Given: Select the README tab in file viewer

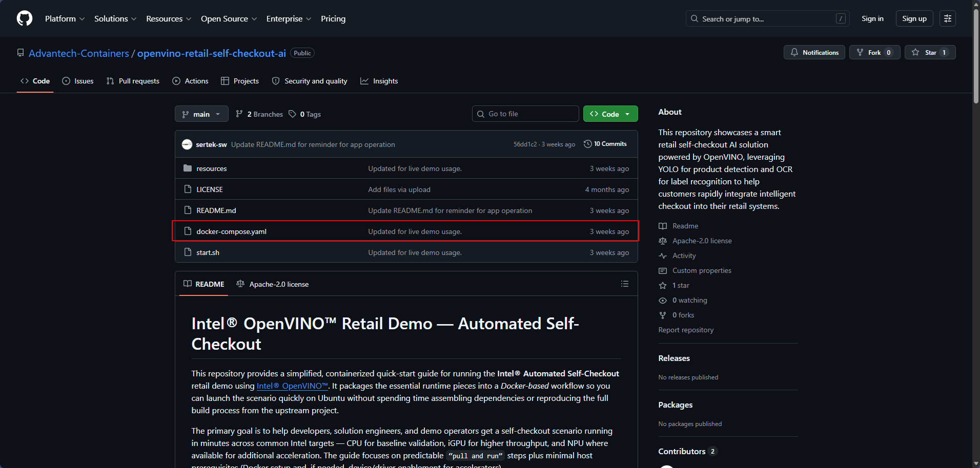Looking at the screenshot, I should click(x=204, y=284).
